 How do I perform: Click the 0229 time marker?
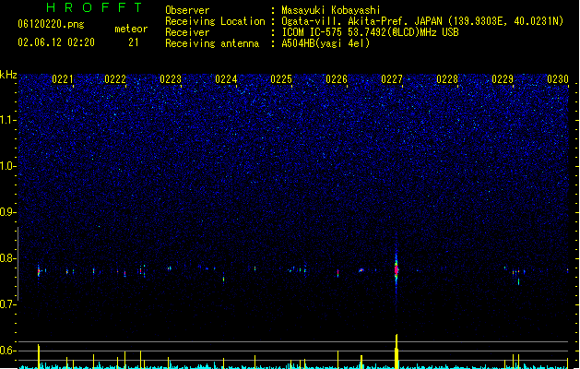pos(503,79)
